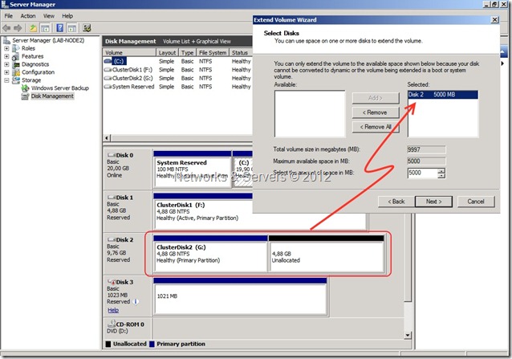Select the ClusterDisk1 (F:) volume row

pyautogui.click(x=178, y=70)
